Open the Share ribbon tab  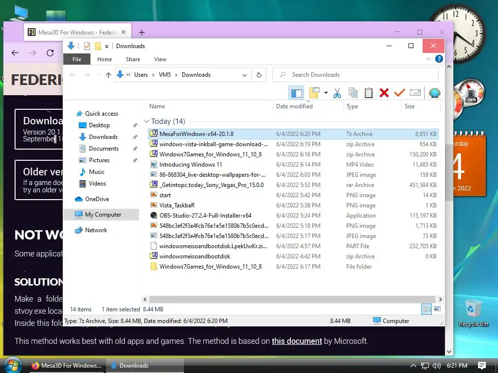click(133, 59)
